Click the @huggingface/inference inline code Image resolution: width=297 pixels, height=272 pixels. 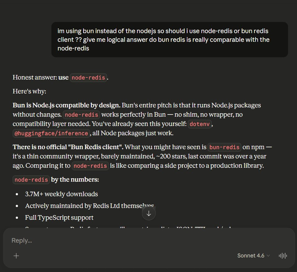click(x=51, y=133)
